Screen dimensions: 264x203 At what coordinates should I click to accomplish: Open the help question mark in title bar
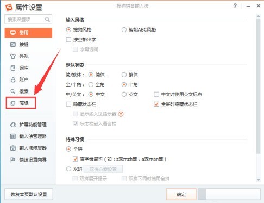pyautogui.click(x=235, y=6)
